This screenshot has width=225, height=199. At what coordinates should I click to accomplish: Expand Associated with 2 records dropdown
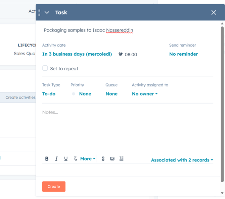(182, 160)
